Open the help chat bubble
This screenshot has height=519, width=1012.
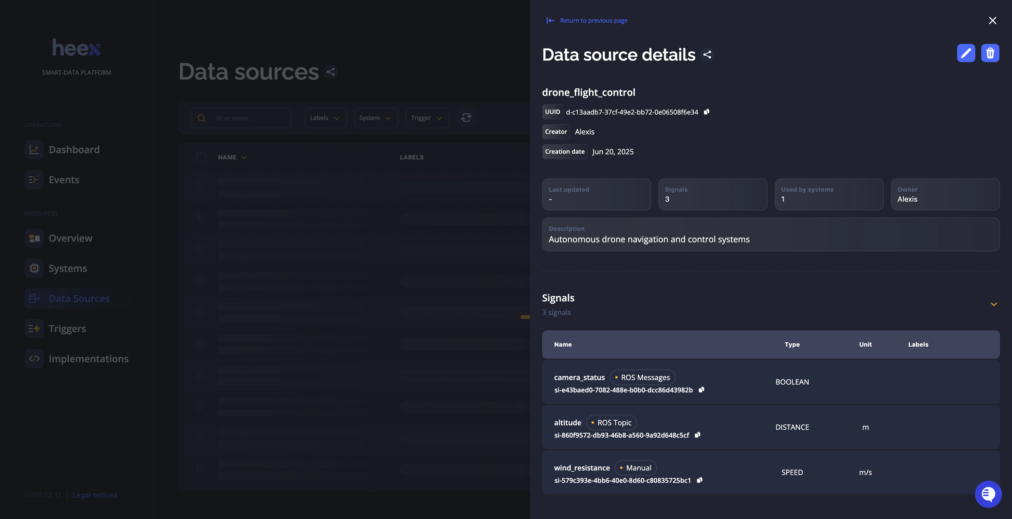[x=989, y=494]
